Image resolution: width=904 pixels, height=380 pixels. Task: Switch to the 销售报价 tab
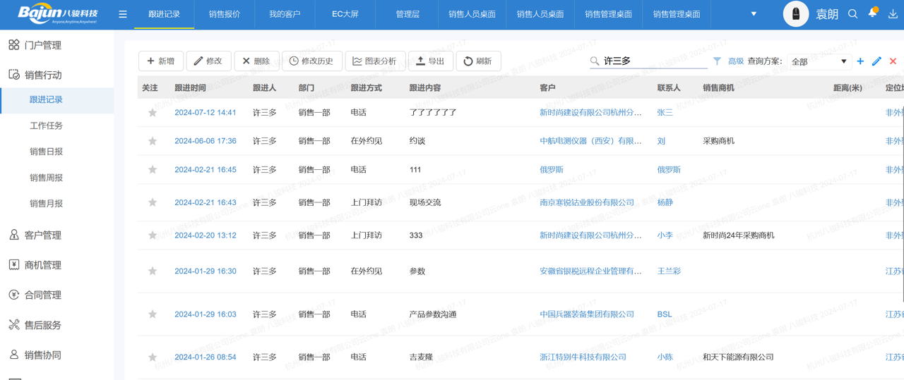[225, 14]
